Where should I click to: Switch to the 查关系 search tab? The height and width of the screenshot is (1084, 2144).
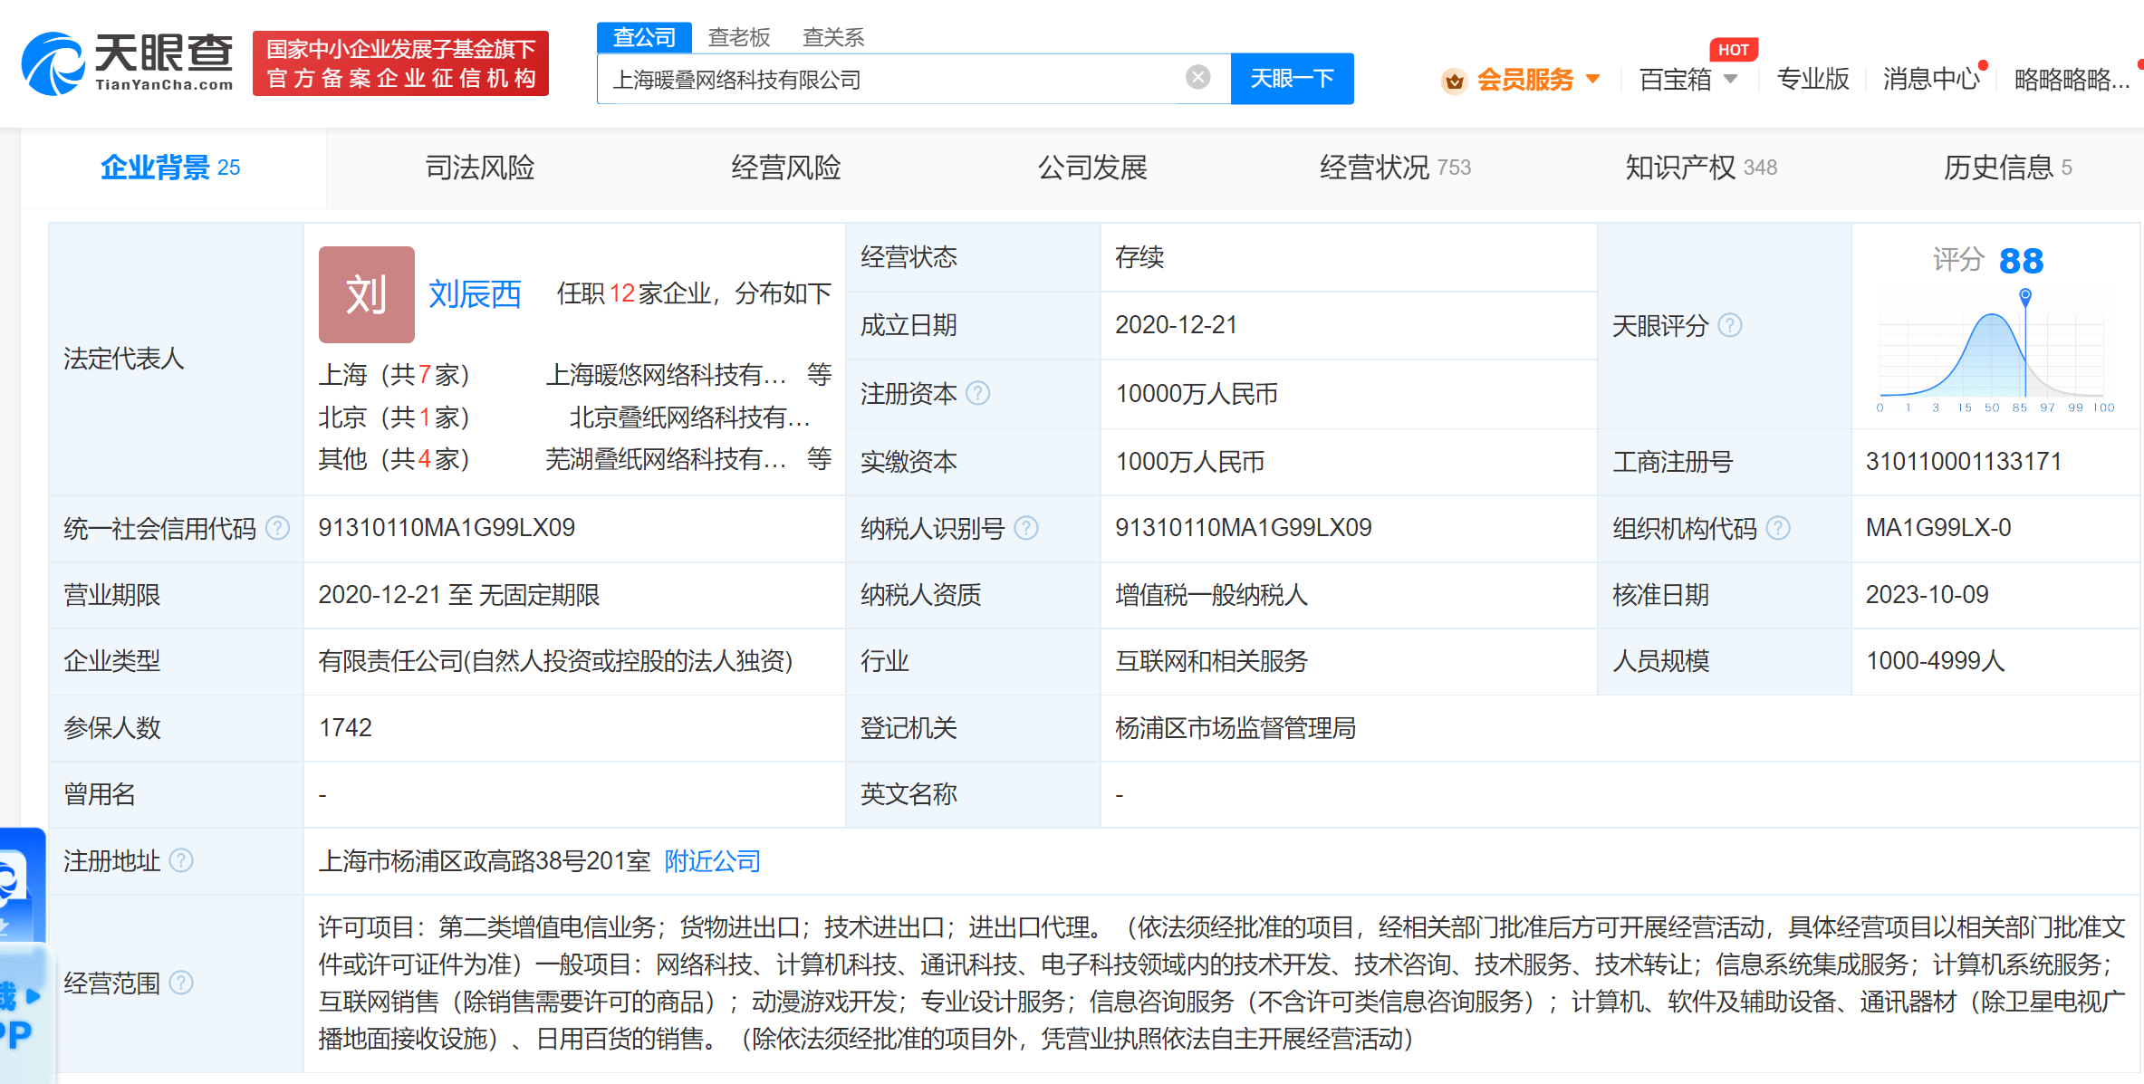(x=833, y=37)
